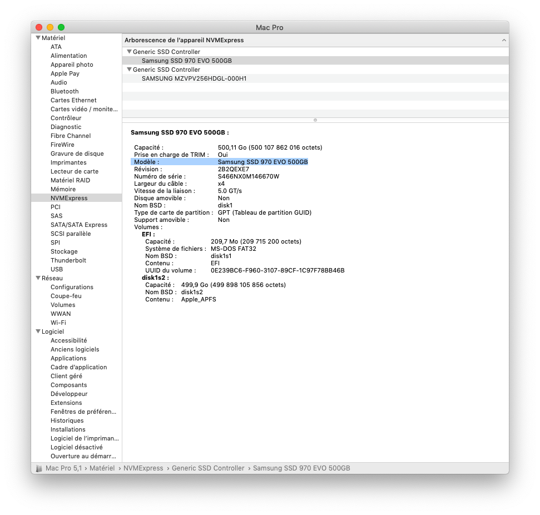
Task: Select PCI in the sidebar
Action: point(56,207)
